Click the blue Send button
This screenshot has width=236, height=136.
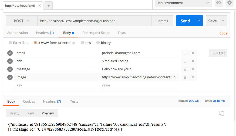click(x=185, y=21)
